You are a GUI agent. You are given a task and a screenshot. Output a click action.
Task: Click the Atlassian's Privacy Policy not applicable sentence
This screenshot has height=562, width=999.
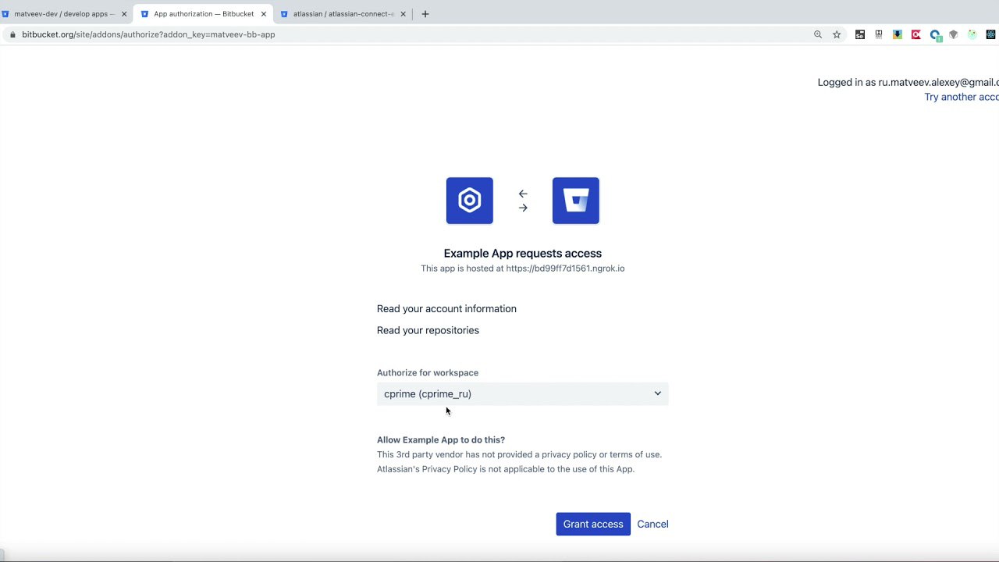coord(506,469)
